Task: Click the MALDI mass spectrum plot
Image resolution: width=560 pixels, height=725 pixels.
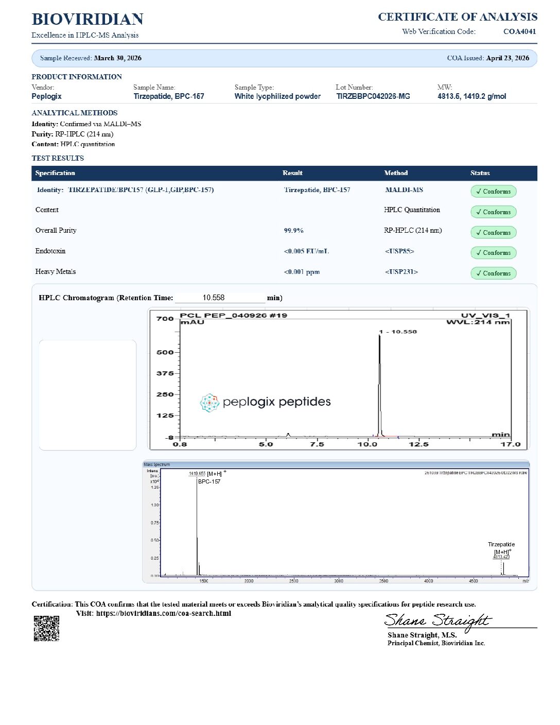Action: click(x=336, y=522)
